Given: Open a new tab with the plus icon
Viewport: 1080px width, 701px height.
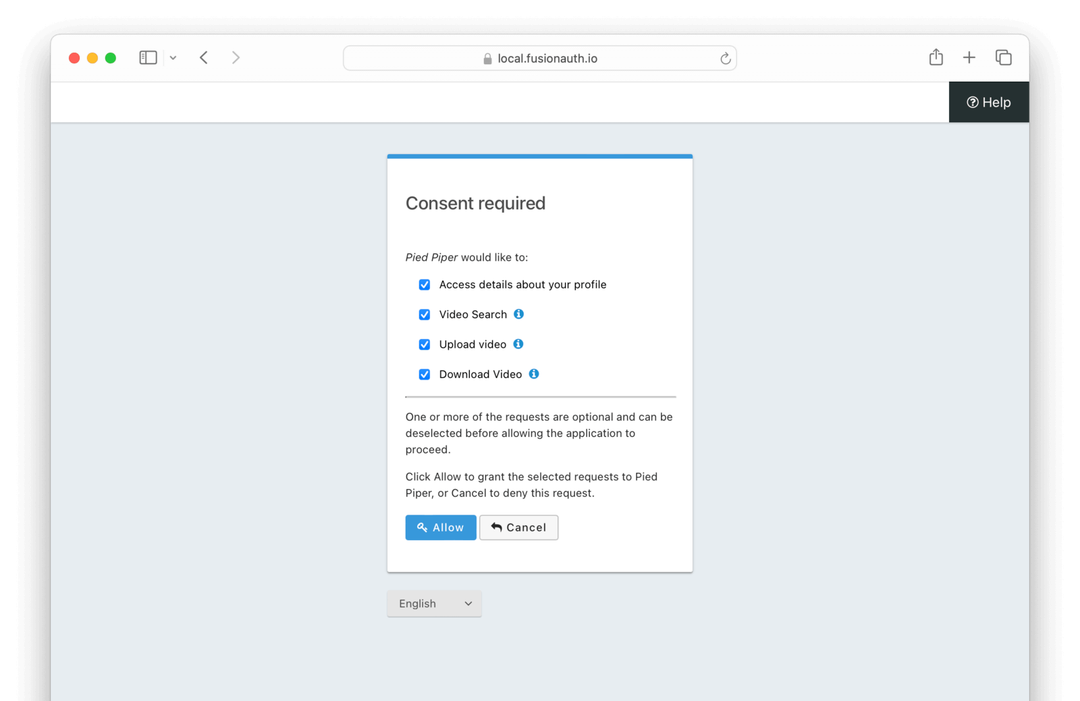Looking at the screenshot, I should click(x=969, y=57).
